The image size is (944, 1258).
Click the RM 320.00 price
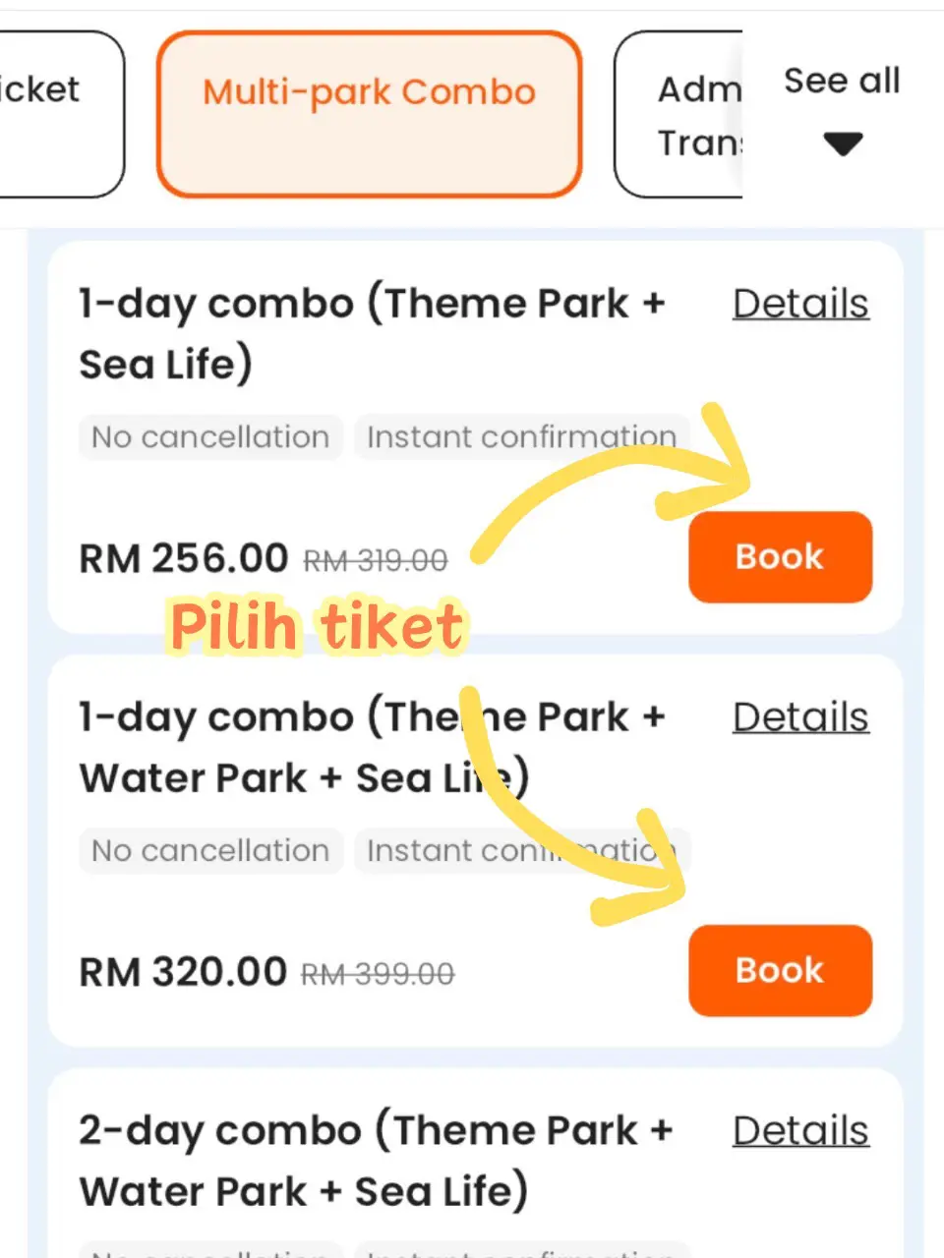(x=183, y=973)
